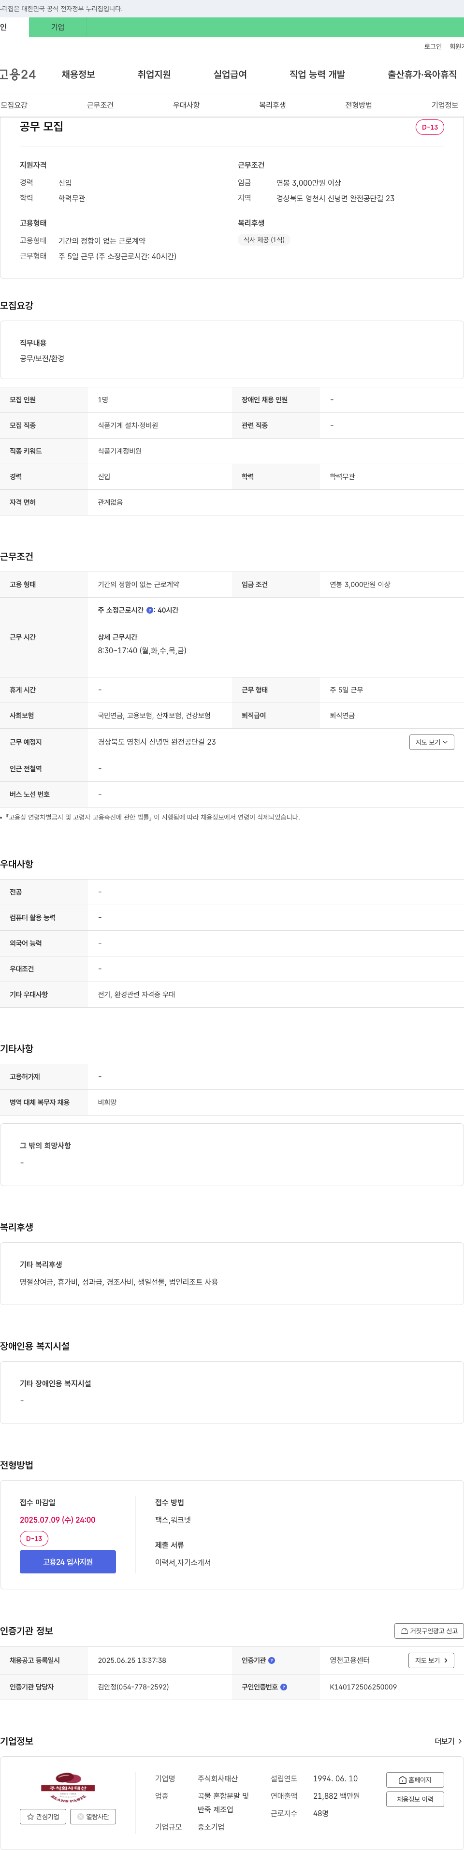
Task: Add company via 관심기업 star button
Action: pos(43,1816)
